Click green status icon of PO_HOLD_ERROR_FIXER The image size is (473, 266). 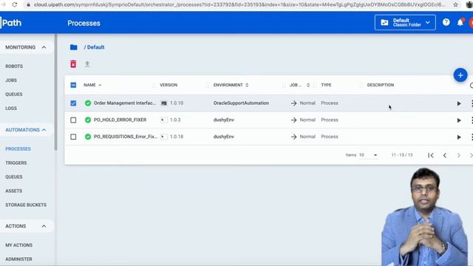(x=88, y=120)
